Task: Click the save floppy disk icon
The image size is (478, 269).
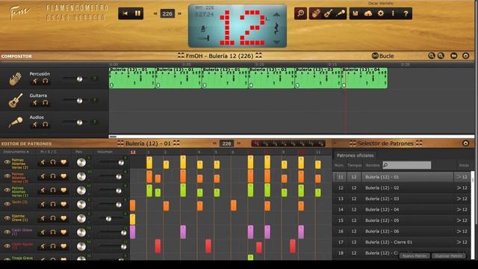Action: [356, 13]
